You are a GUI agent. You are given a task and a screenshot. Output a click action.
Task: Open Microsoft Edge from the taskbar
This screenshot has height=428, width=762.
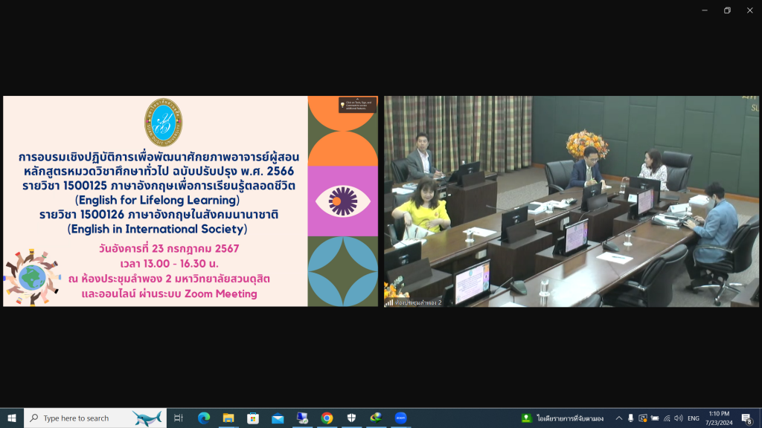(203, 418)
